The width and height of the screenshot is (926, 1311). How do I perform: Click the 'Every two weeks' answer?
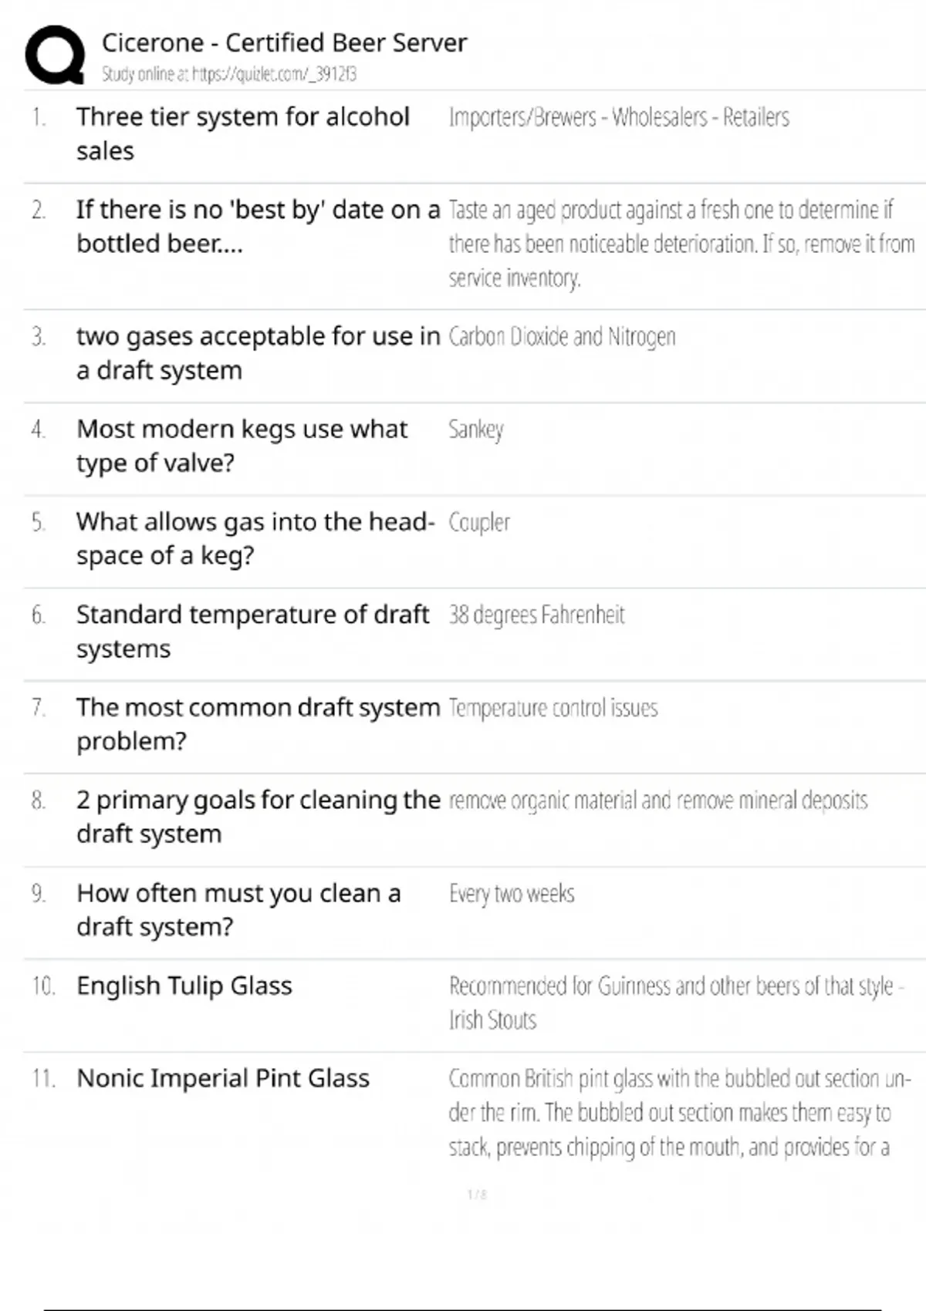[x=512, y=893]
